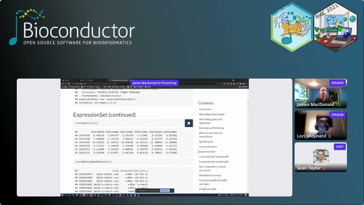Go back using the browser back arrow
The image size is (364, 205).
point(63,84)
